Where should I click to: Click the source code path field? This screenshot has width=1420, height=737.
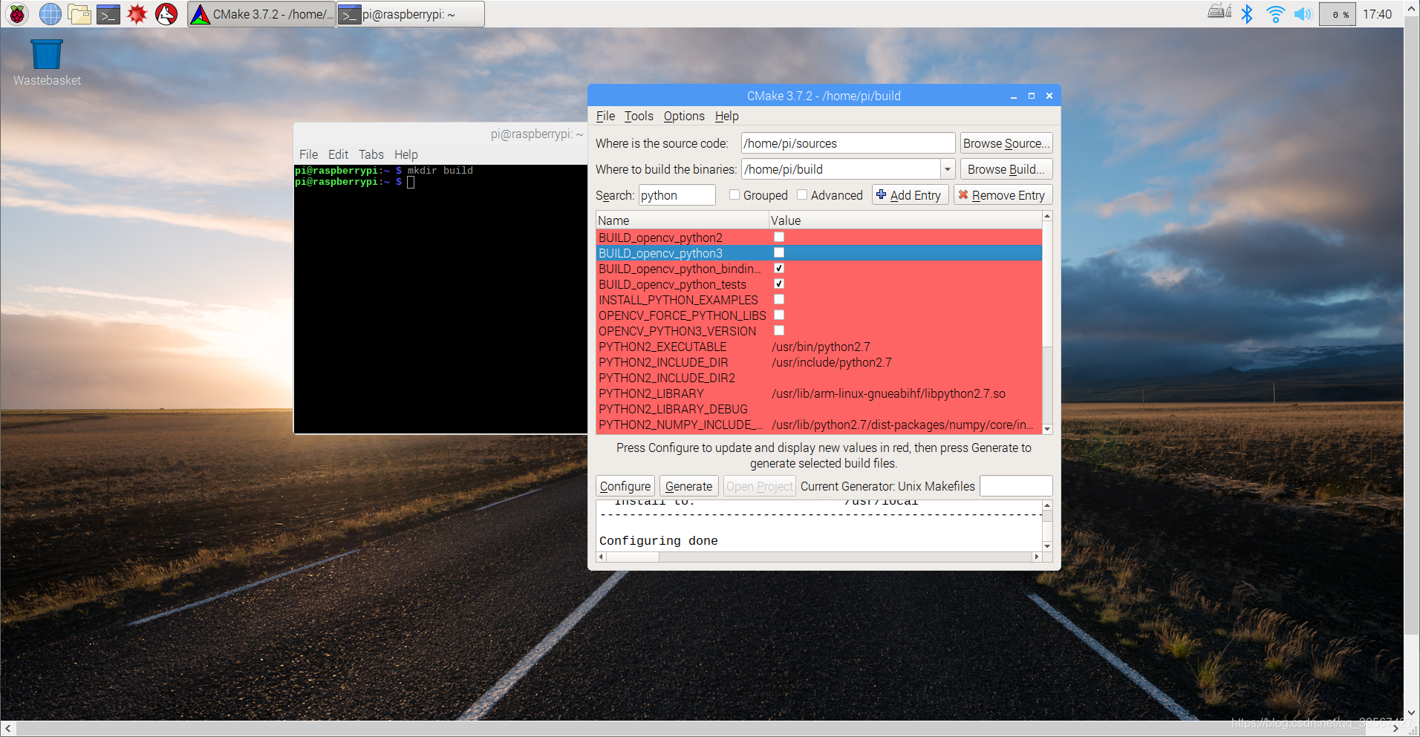tap(848, 143)
